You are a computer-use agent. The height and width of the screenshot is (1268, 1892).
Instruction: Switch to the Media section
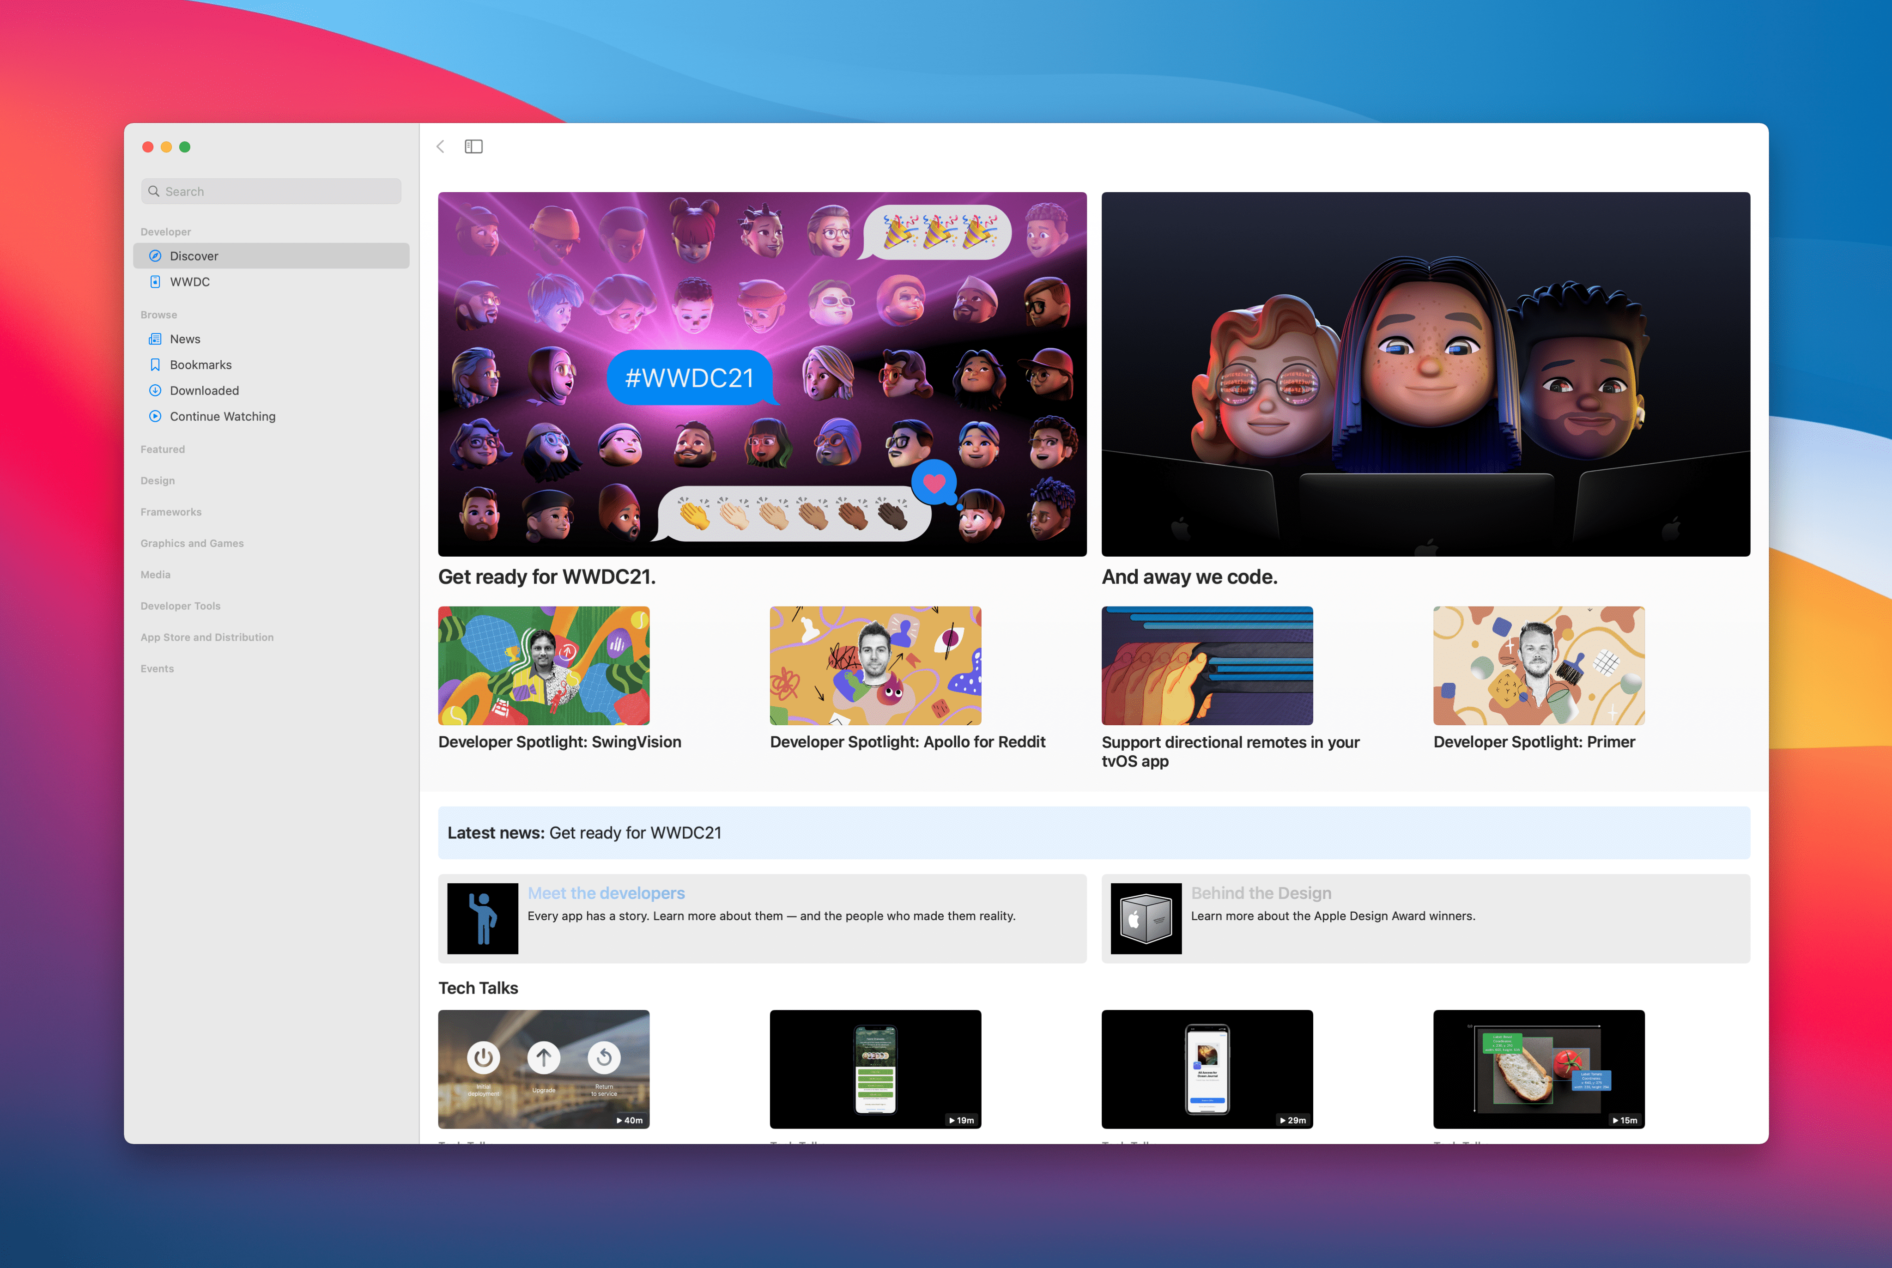(x=154, y=574)
